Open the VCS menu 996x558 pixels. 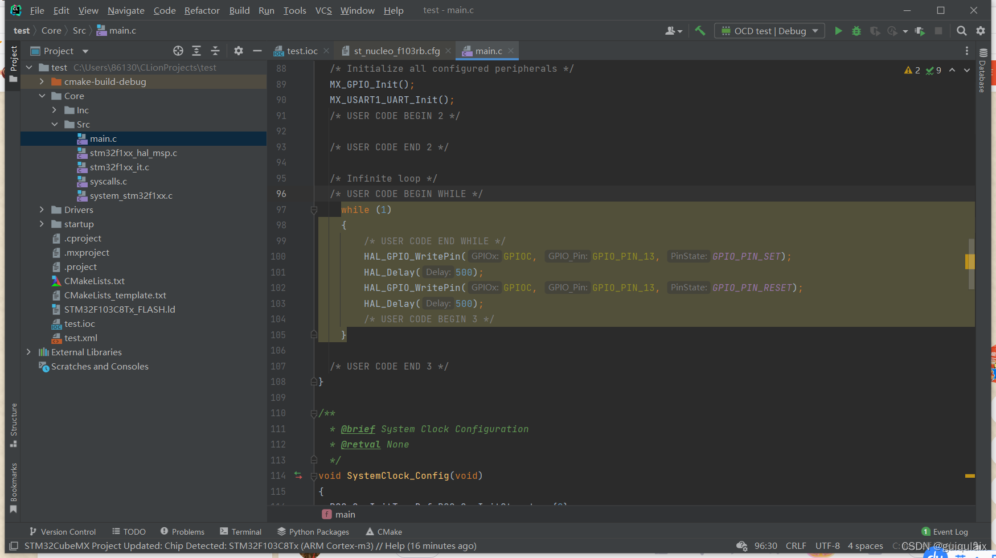coord(323,10)
